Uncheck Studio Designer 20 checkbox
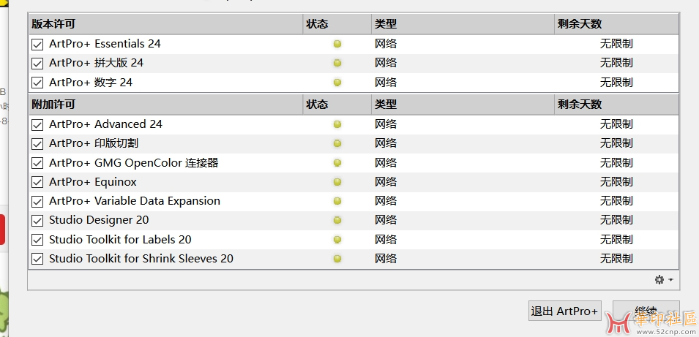The width and height of the screenshot is (699, 337). click(x=37, y=220)
